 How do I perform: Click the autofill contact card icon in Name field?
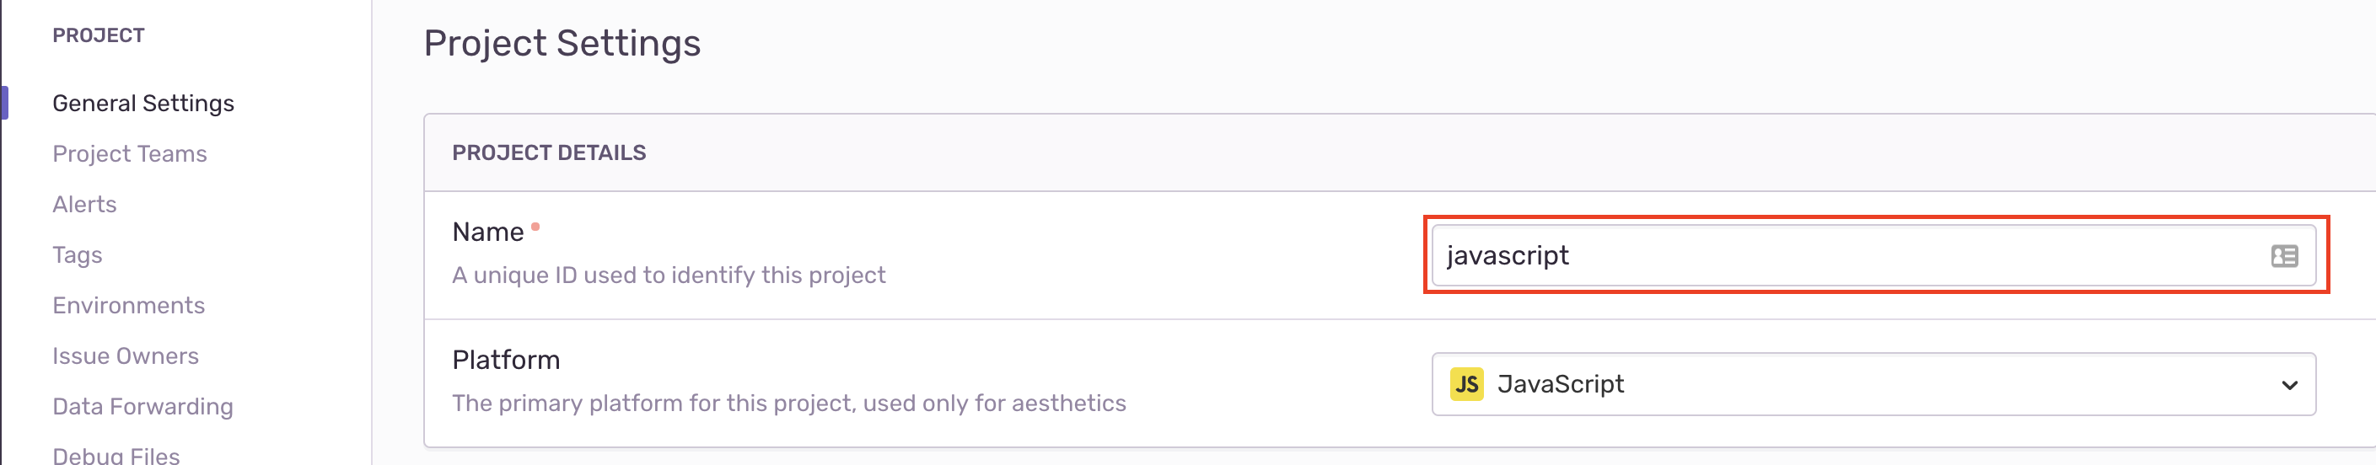2284,256
